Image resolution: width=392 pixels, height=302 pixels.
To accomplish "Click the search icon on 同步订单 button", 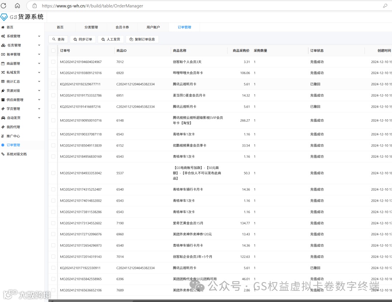I will (x=75, y=39).
